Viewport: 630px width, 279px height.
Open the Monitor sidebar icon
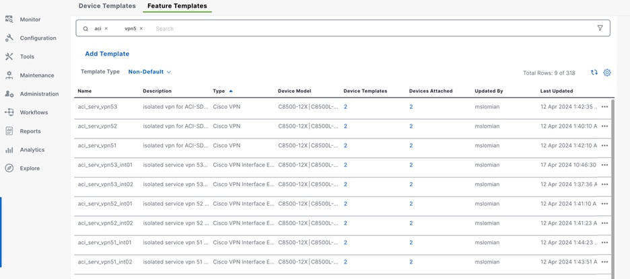click(x=9, y=19)
